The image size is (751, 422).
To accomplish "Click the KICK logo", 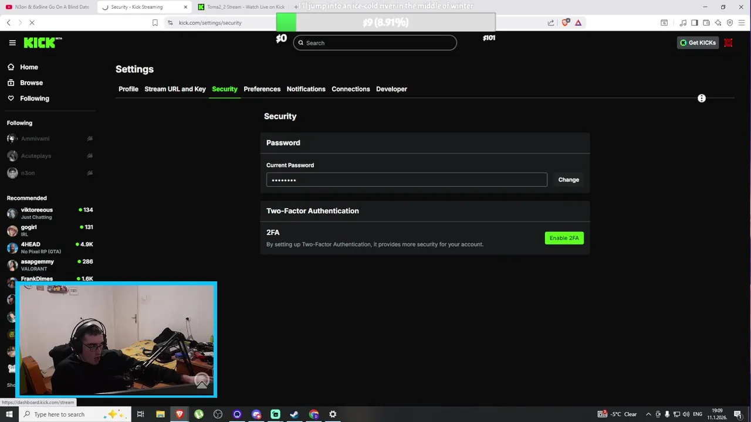I will [x=42, y=43].
